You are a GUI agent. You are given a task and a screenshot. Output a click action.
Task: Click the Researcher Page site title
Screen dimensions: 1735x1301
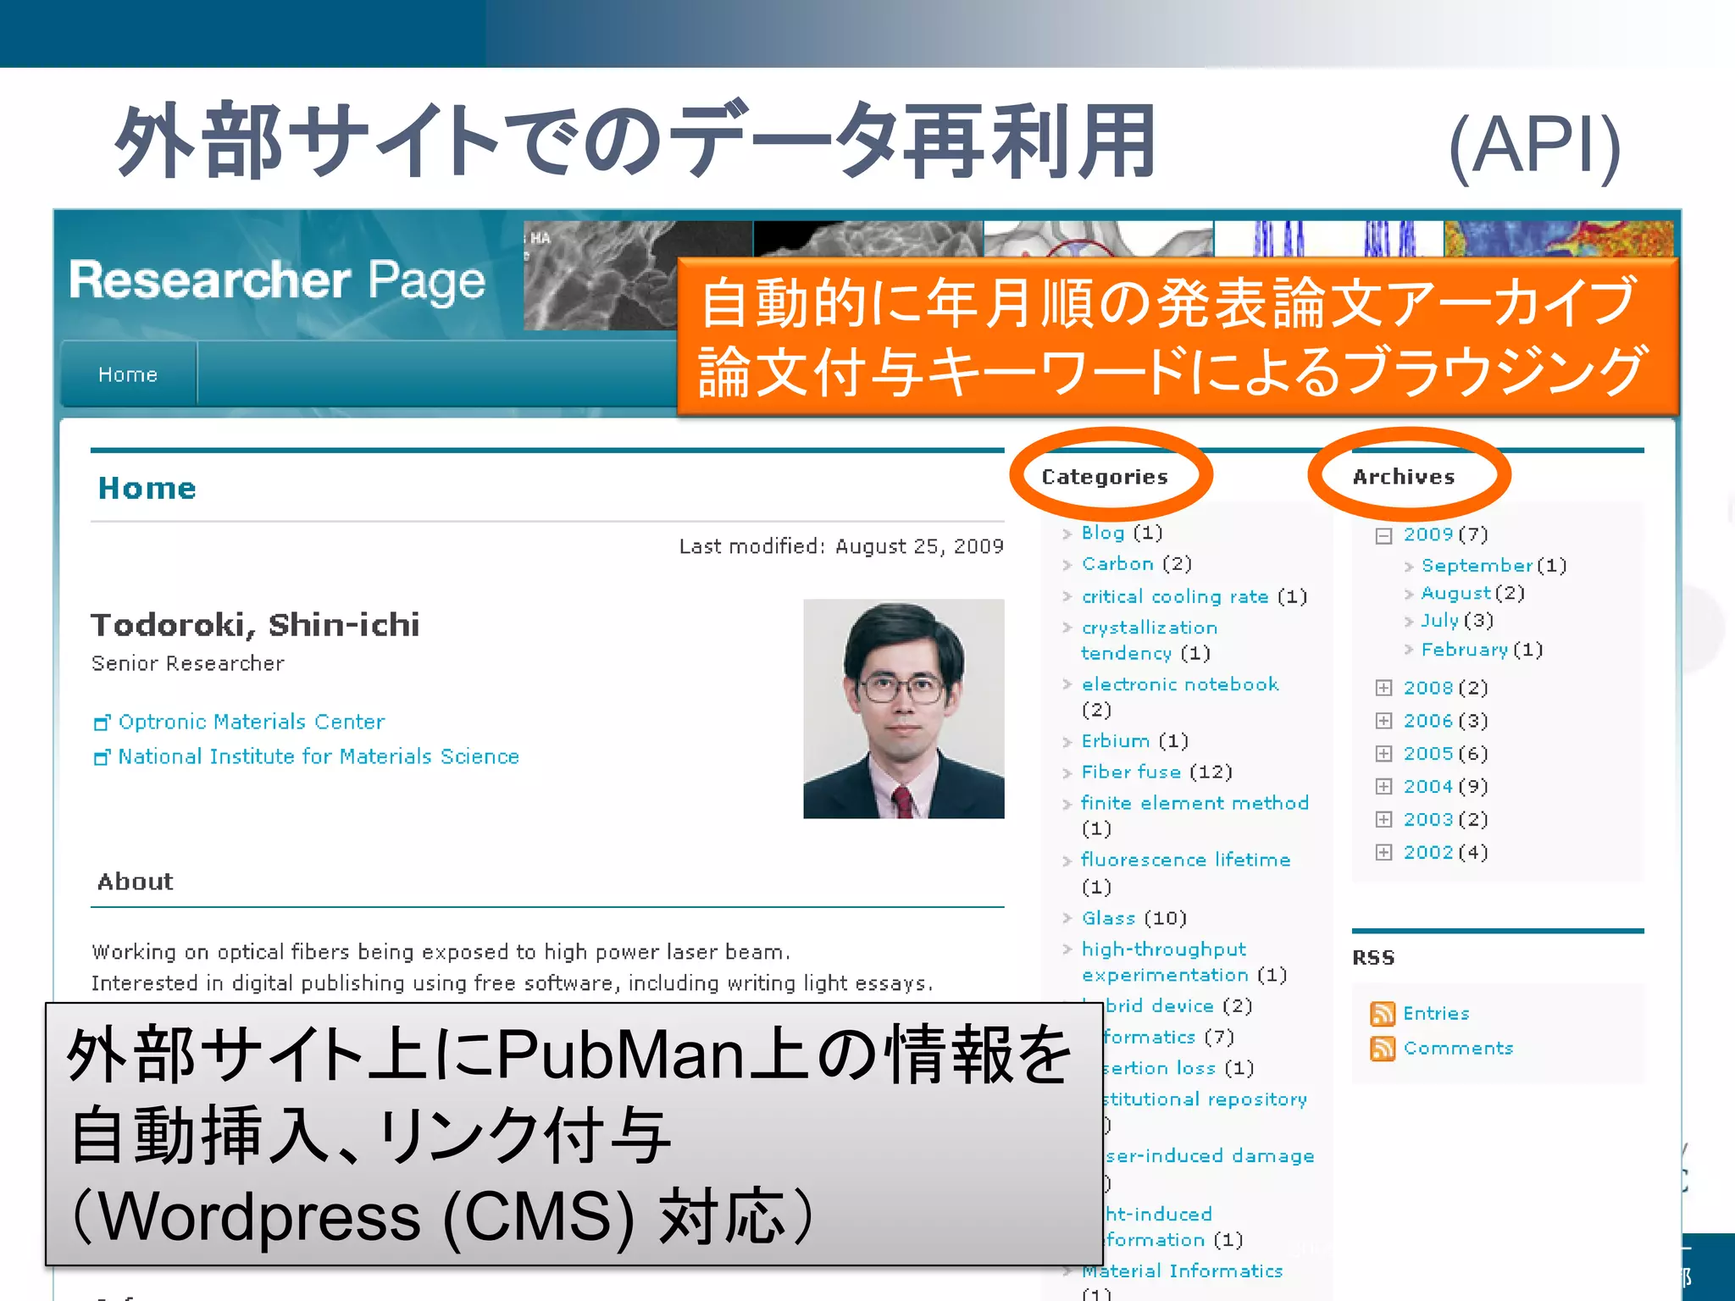(277, 281)
